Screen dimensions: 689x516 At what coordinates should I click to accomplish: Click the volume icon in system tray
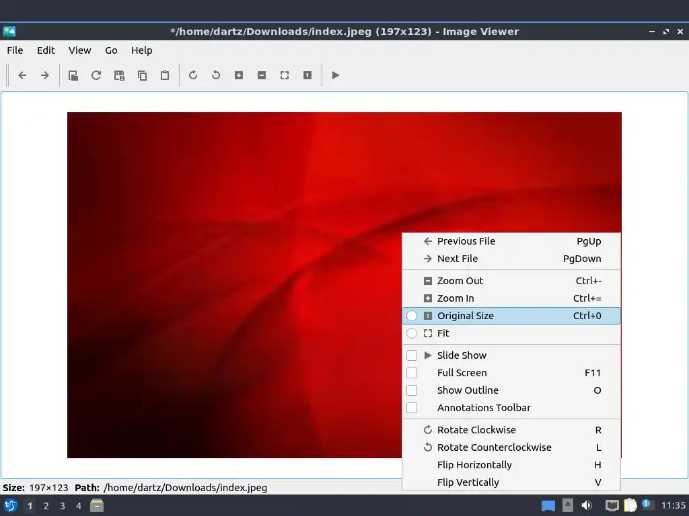pyautogui.click(x=587, y=505)
